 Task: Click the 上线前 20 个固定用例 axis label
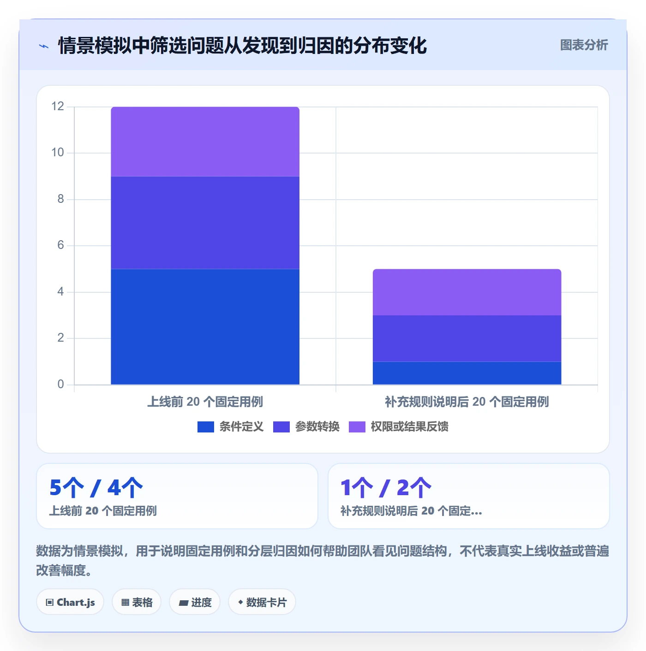pyautogui.click(x=205, y=402)
